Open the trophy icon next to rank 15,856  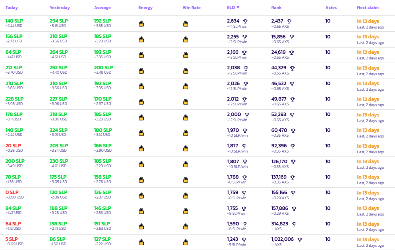[x=292, y=37]
